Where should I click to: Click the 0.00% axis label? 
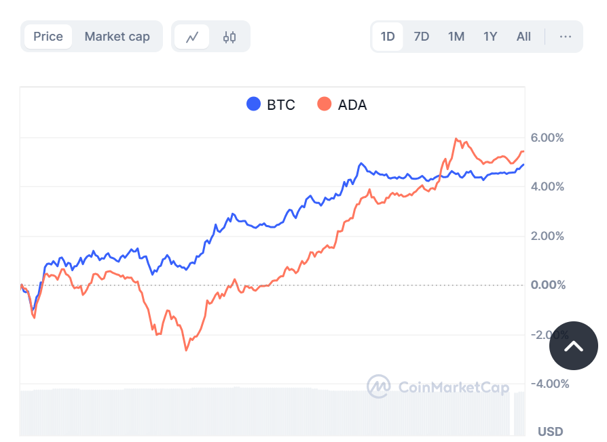548,285
